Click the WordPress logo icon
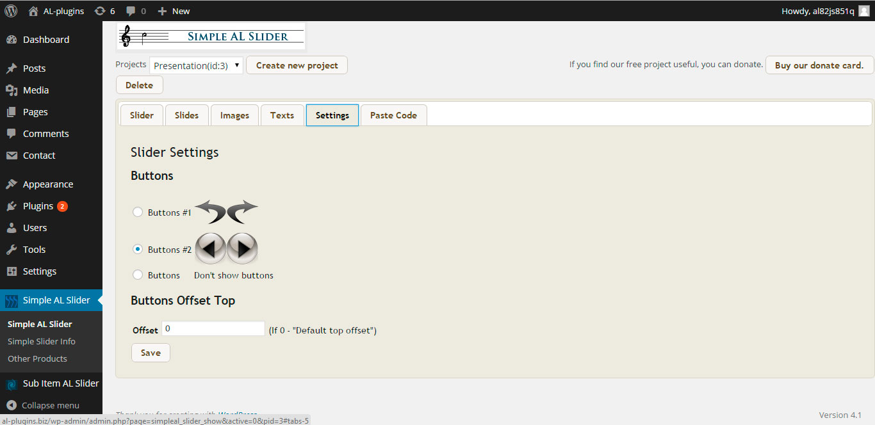This screenshot has width=875, height=425. coord(11,11)
